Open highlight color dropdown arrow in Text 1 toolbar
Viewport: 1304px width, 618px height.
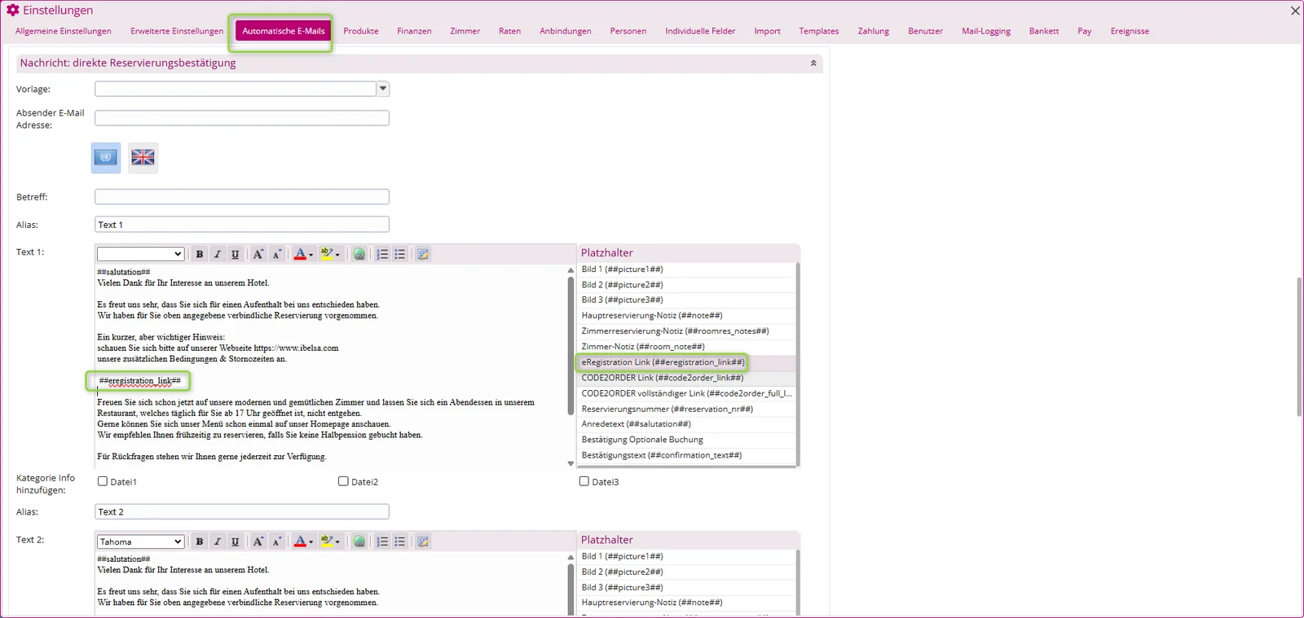(x=337, y=255)
